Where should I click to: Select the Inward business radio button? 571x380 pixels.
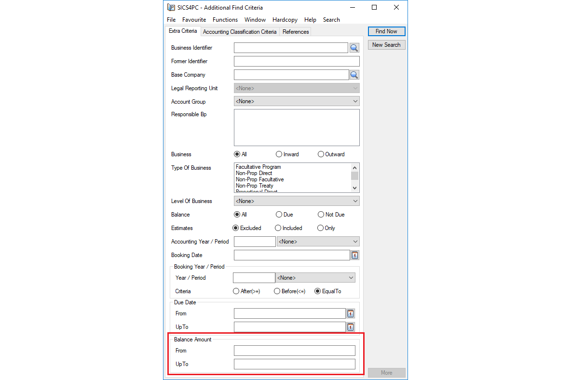279,154
